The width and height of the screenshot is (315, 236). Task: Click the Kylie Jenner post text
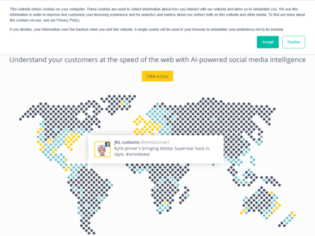point(161,151)
